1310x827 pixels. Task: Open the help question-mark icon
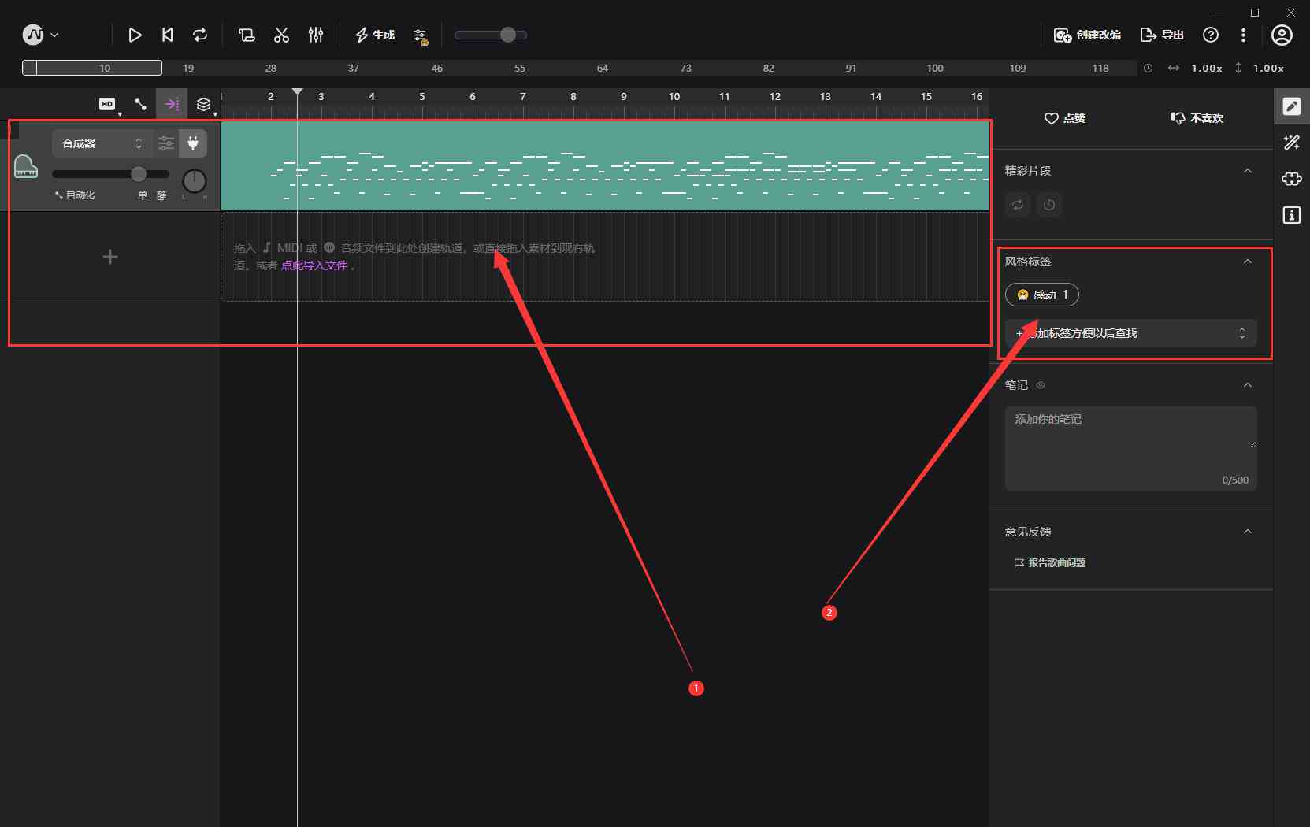click(x=1211, y=35)
